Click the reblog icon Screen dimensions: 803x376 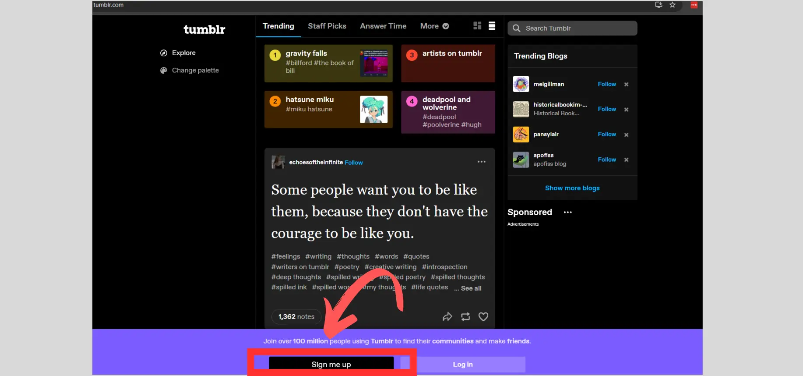click(x=465, y=316)
